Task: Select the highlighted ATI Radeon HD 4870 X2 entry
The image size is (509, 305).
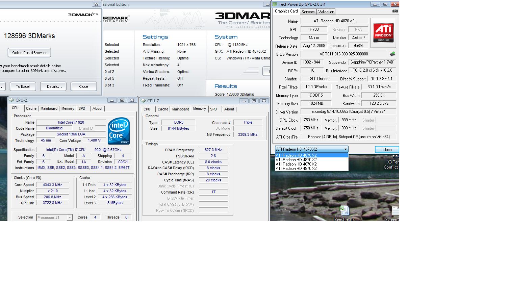Action: (x=311, y=155)
